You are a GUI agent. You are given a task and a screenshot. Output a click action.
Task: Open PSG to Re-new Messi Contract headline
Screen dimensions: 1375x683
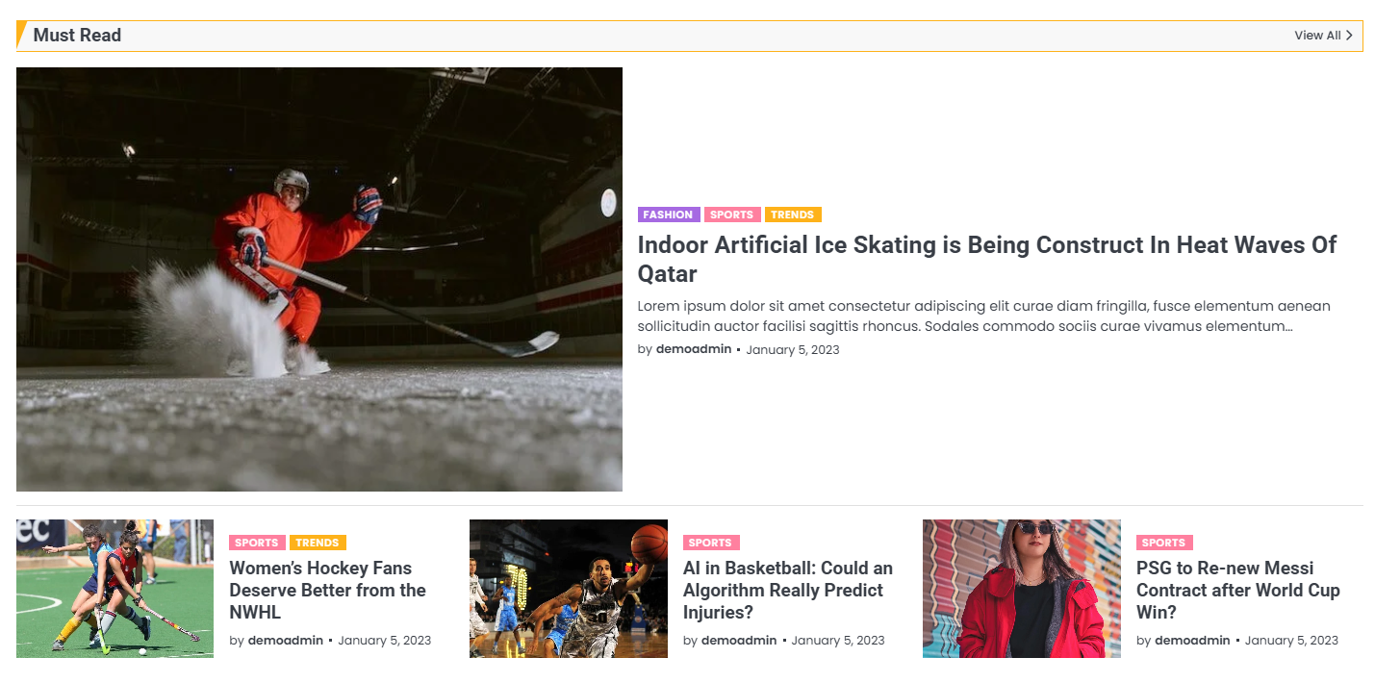(x=1238, y=590)
